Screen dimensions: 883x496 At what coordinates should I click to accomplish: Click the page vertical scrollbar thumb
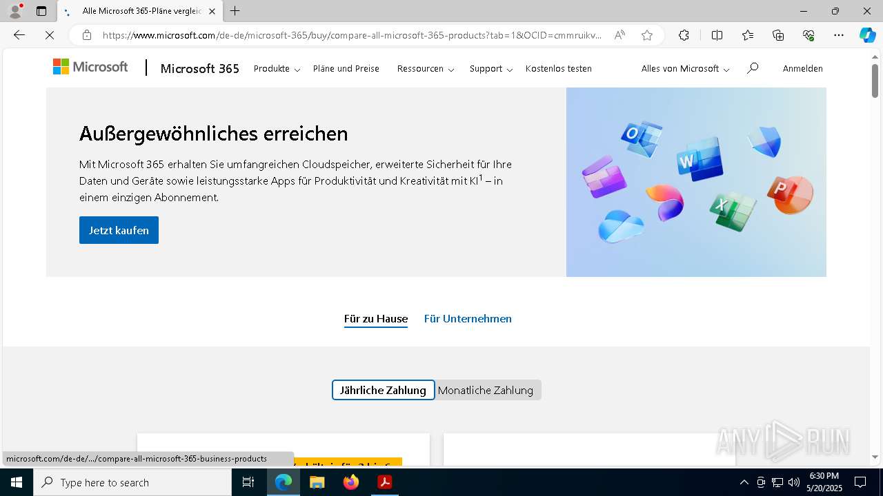[x=875, y=81]
